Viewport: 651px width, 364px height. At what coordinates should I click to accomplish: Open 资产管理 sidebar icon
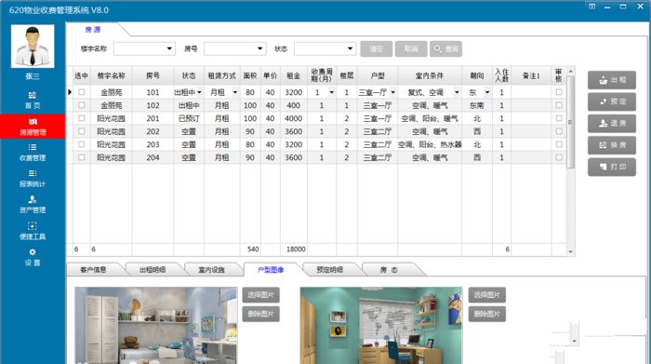(33, 199)
